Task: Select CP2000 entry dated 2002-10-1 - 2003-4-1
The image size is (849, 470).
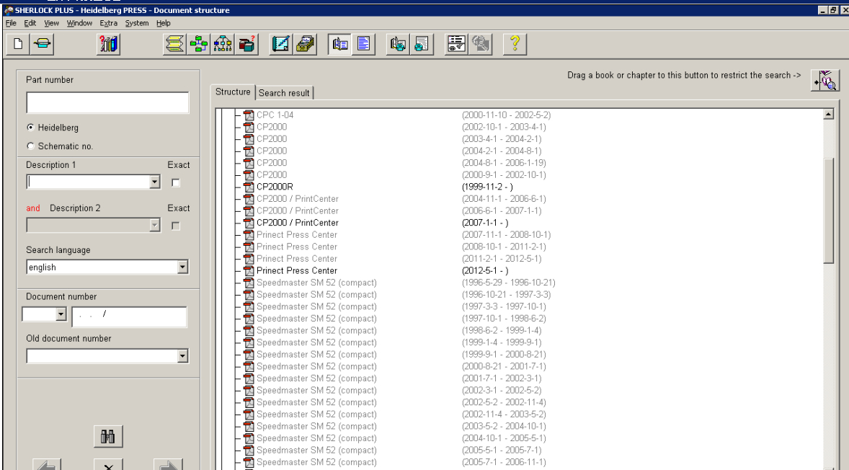Action: pyautogui.click(x=272, y=127)
